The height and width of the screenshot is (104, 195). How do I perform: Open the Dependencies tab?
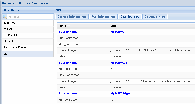155,16
